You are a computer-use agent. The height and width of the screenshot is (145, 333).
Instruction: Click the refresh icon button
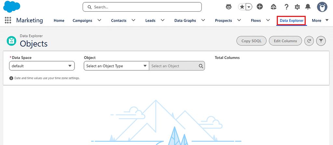(309, 41)
